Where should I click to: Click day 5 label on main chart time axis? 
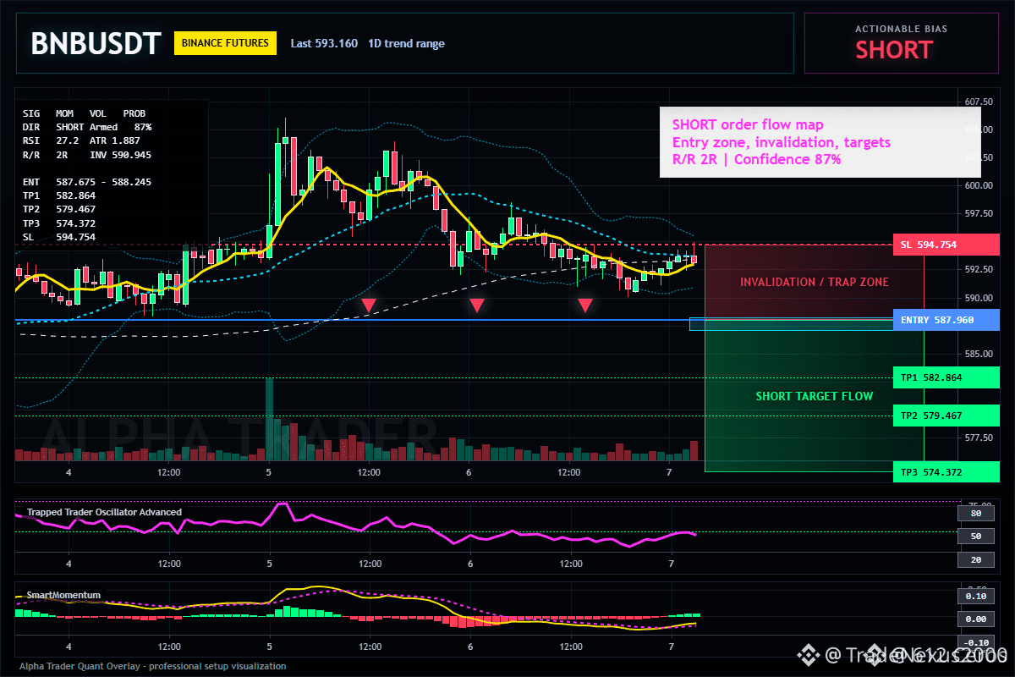(x=269, y=472)
